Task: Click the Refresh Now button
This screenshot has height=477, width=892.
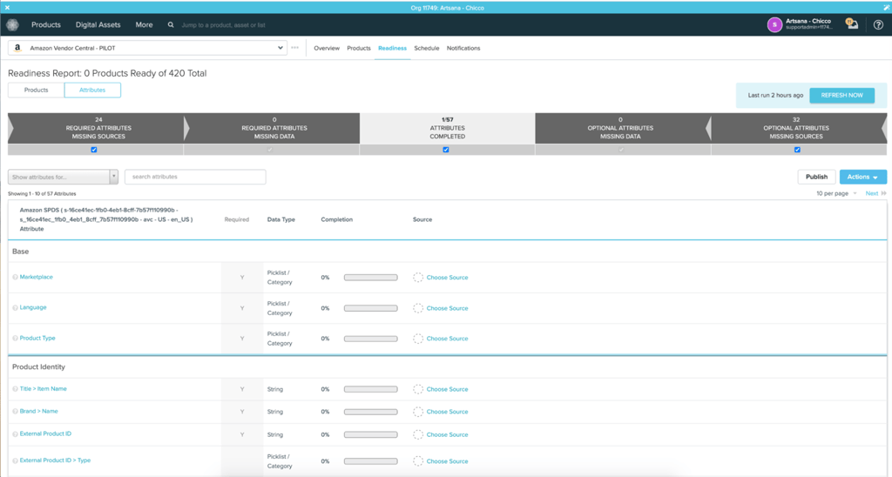Action: [842, 95]
